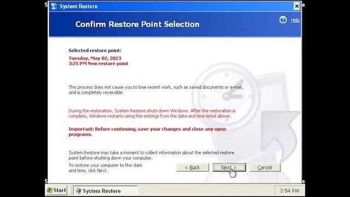350x197 pixels.
Task: Open the Start menu
Action: (x=56, y=190)
